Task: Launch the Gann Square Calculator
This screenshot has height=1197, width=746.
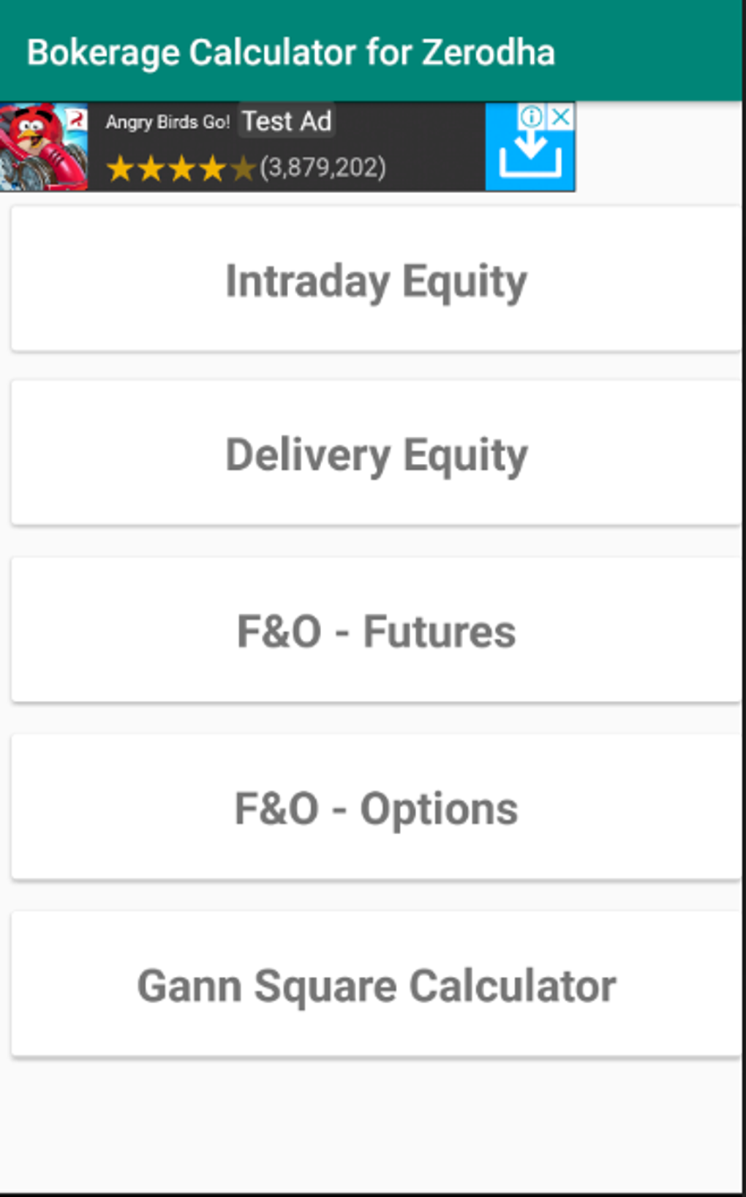Action: 376,986
